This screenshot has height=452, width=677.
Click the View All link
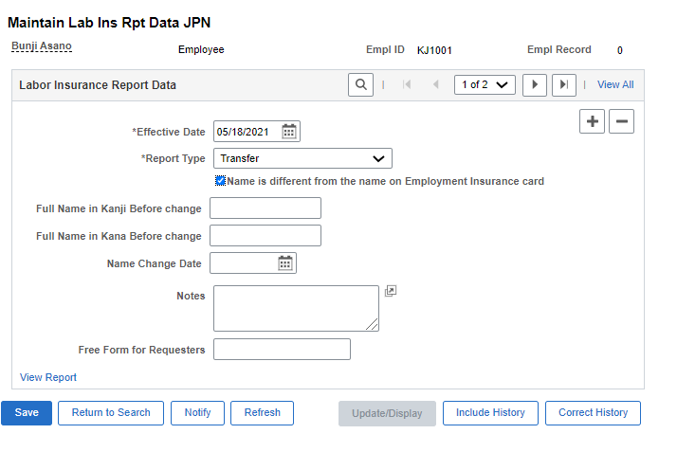615,84
